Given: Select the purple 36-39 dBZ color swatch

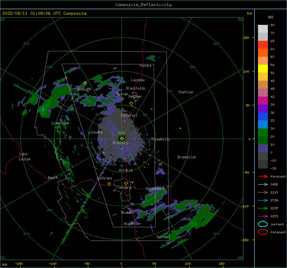Looking at the screenshot, I should pos(263,109).
